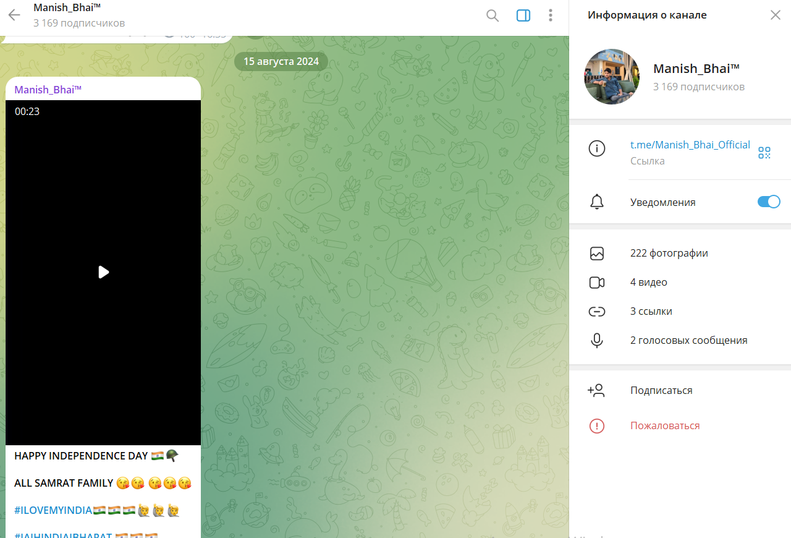Click the Manish_Bhai™ title in chat header
The image size is (791, 538).
click(67, 7)
